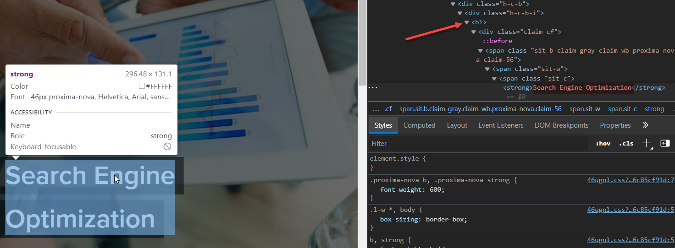Collapse the span class="sit b claim-gray" node
Screen dimensions: 675x248
tap(481, 50)
